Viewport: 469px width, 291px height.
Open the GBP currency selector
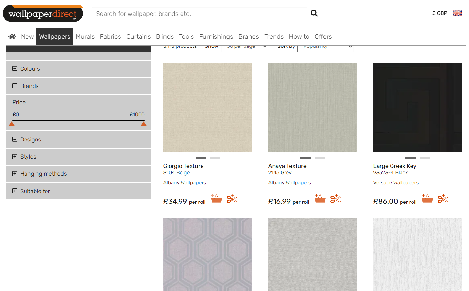click(x=446, y=13)
